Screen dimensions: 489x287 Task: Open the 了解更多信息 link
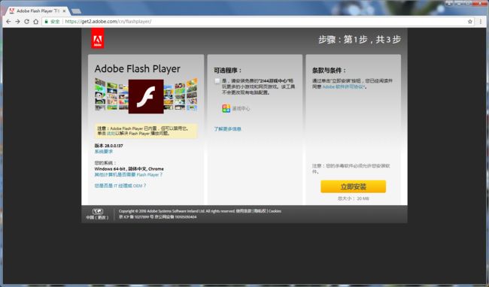coord(227,129)
